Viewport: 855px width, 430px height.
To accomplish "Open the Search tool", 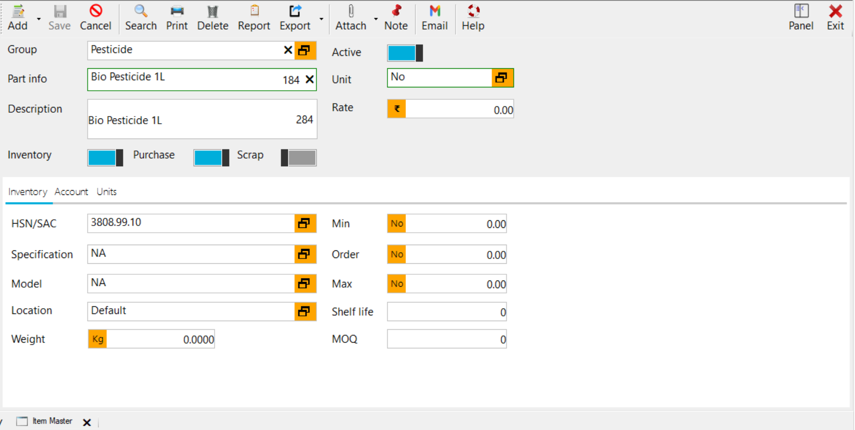I will coord(141,17).
